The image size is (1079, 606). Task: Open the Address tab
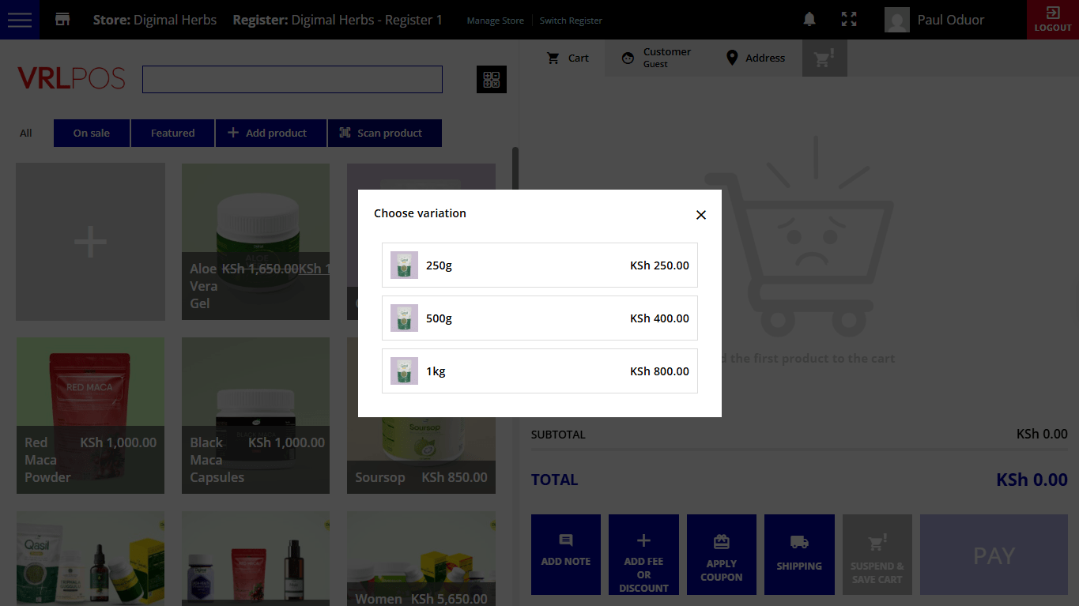(755, 58)
